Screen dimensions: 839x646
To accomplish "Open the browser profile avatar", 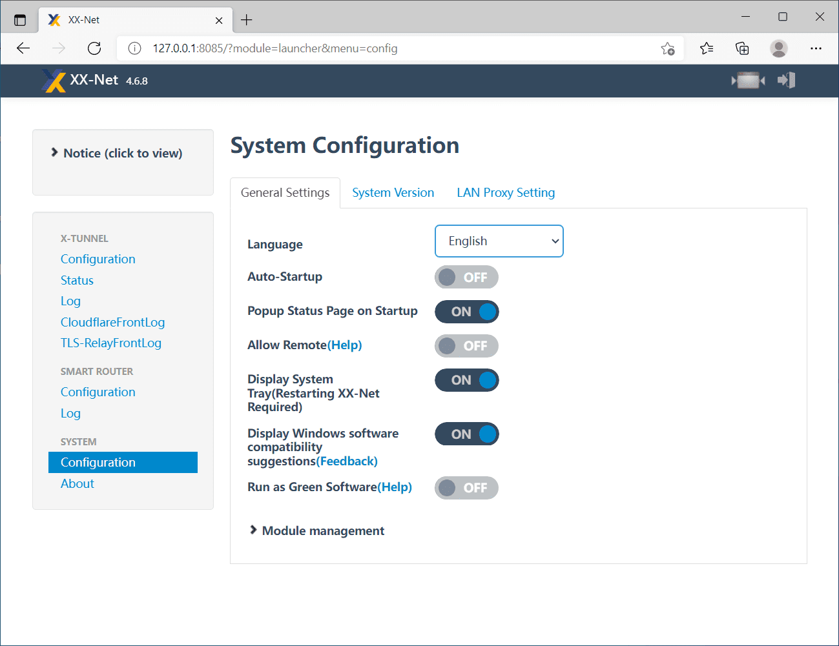I will (779, 48).
